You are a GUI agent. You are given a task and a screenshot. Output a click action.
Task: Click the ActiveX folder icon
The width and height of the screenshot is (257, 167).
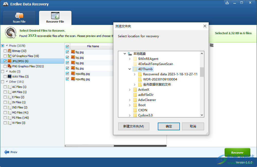135,89
